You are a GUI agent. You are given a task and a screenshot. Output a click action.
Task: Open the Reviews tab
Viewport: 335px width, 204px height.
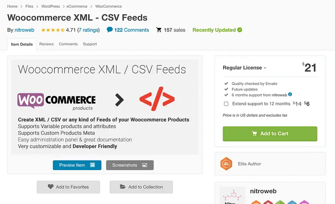click(47, 44)
